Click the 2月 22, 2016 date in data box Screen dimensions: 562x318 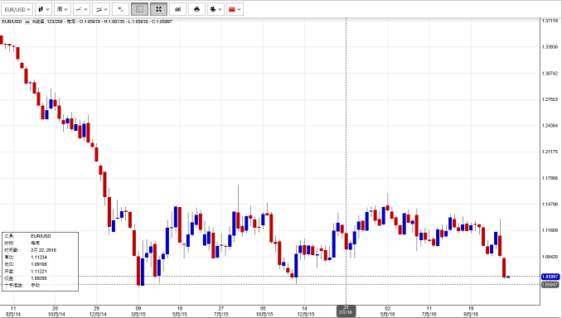coord(43,250)
